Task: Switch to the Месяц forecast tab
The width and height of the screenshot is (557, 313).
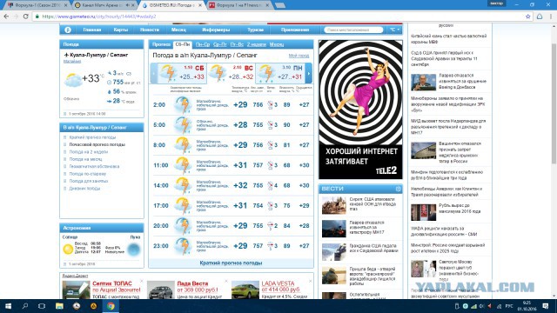Action: 277,44
